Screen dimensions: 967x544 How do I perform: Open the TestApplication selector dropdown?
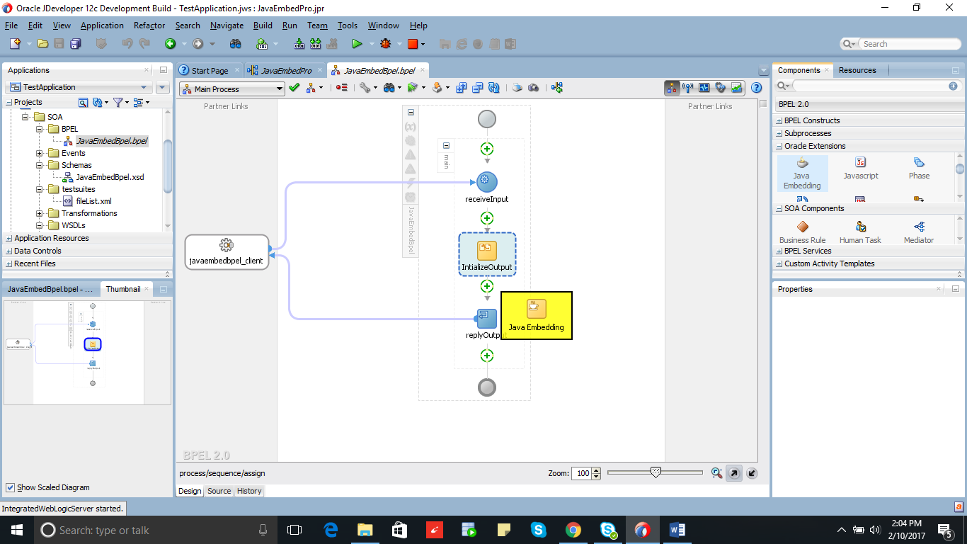pos(79,87)
